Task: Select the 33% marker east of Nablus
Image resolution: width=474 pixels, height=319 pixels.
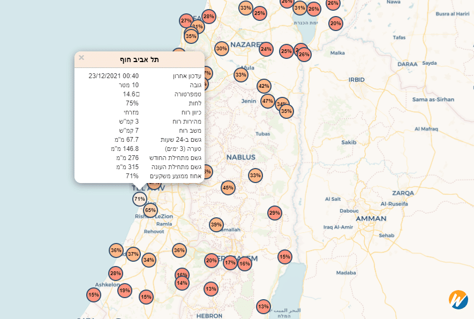Action: 255,176
